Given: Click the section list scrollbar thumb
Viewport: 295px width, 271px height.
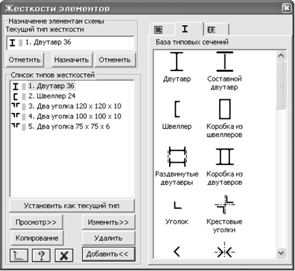Looking at the screenshot, I should coord(281,86).
